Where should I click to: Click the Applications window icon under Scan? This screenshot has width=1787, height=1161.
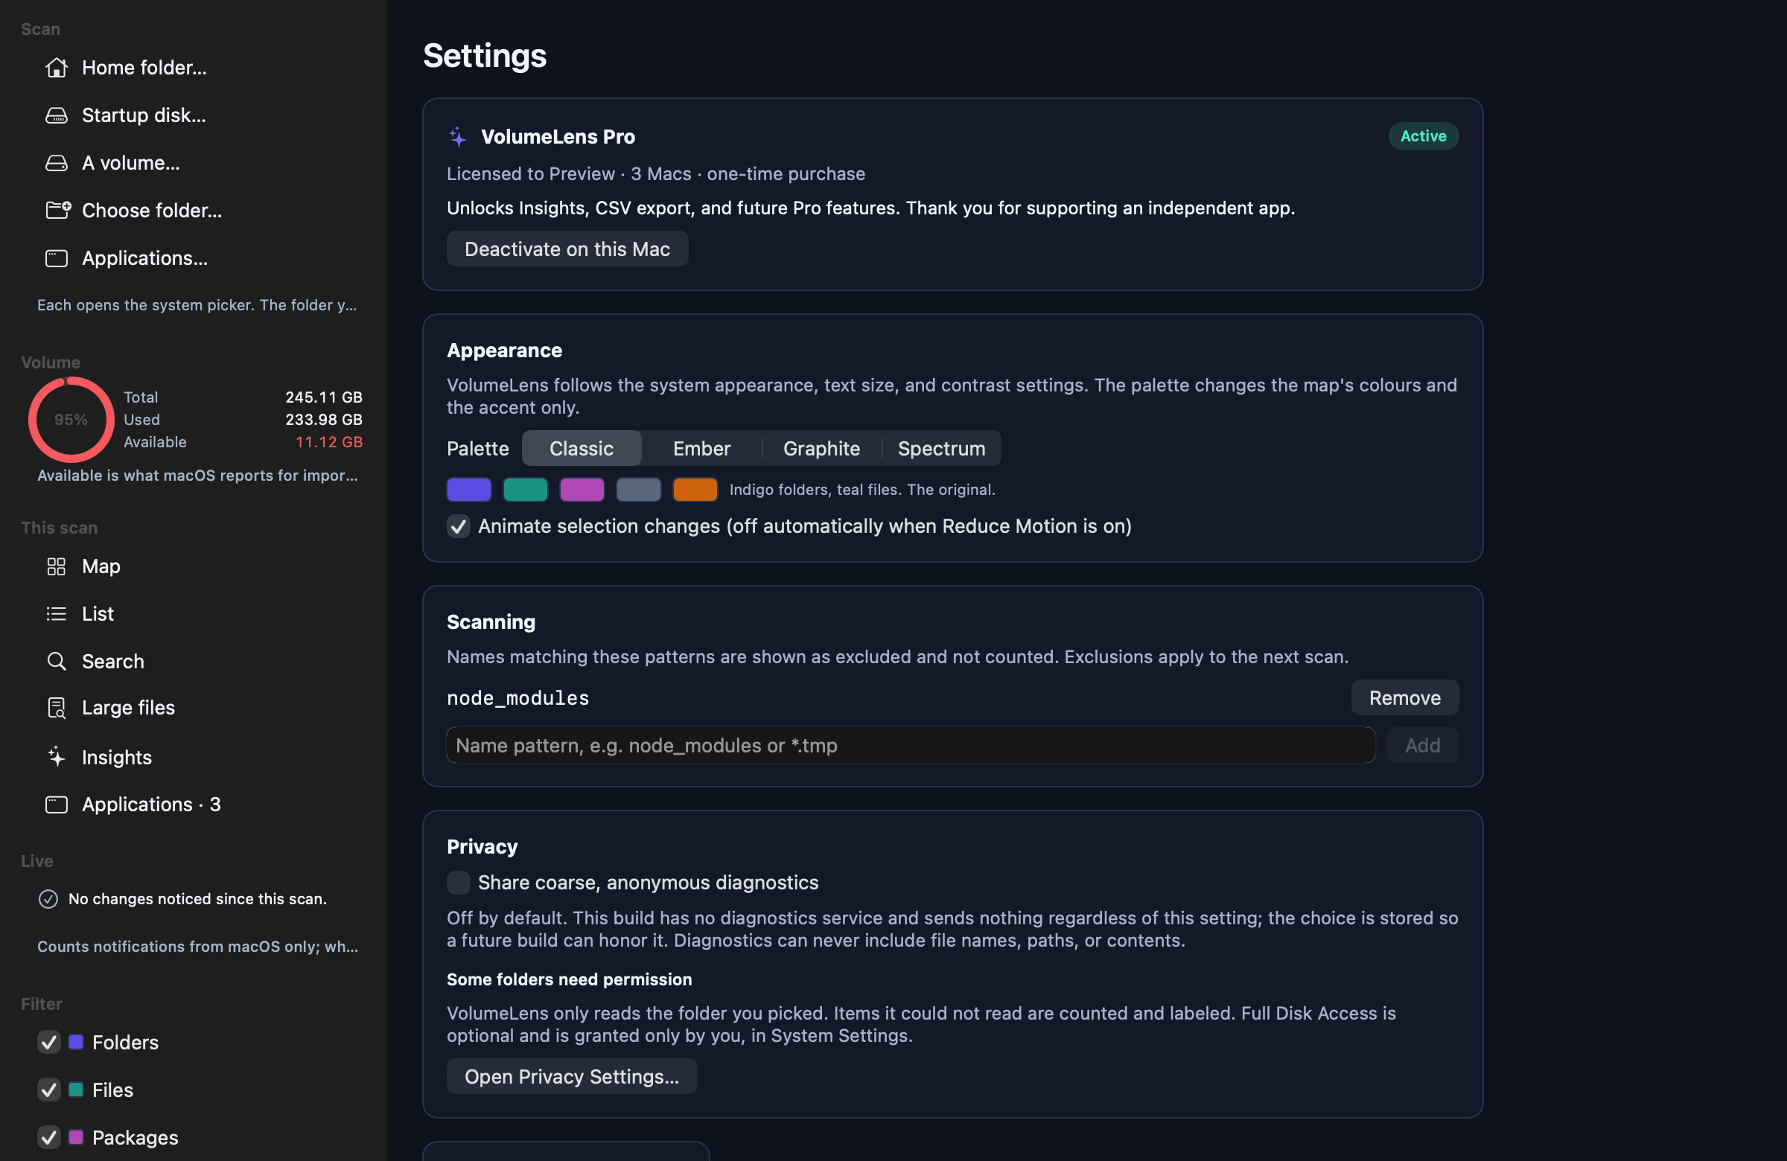(x=57, y=258)
